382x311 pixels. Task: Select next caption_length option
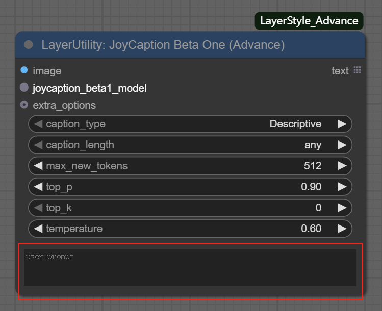tap(342, 145)
